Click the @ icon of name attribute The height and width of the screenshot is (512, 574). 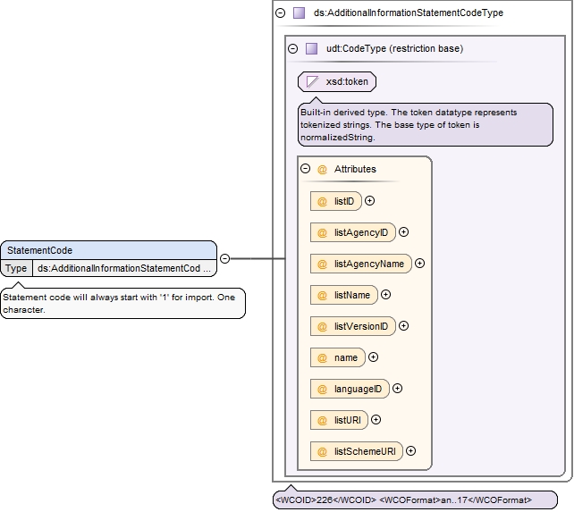[x=322, y=358]
